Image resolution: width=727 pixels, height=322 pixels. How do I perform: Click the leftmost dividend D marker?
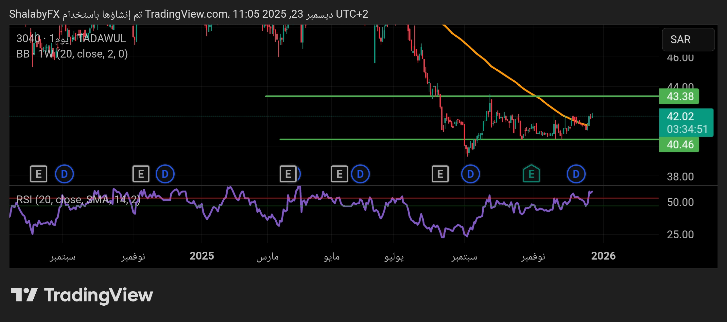[x=64, y=174]
